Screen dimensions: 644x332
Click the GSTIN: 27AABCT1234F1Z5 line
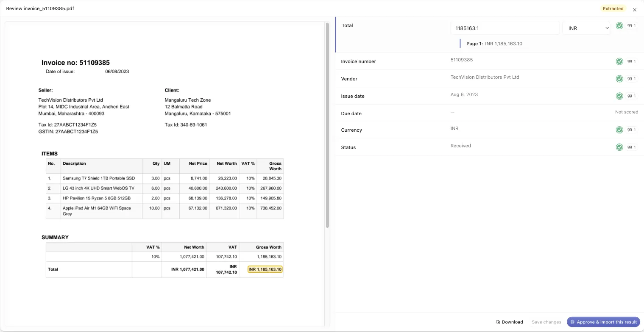pos(68,132)
